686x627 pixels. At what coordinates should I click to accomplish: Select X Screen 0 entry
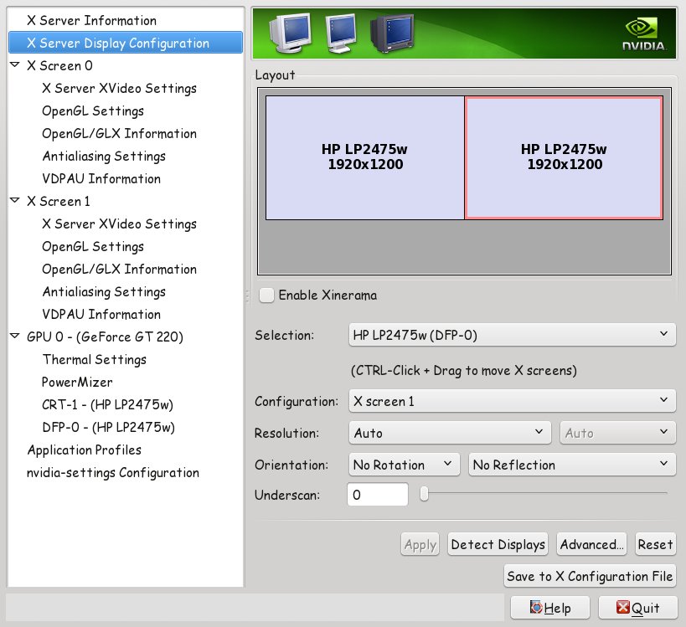coord(59,65)
